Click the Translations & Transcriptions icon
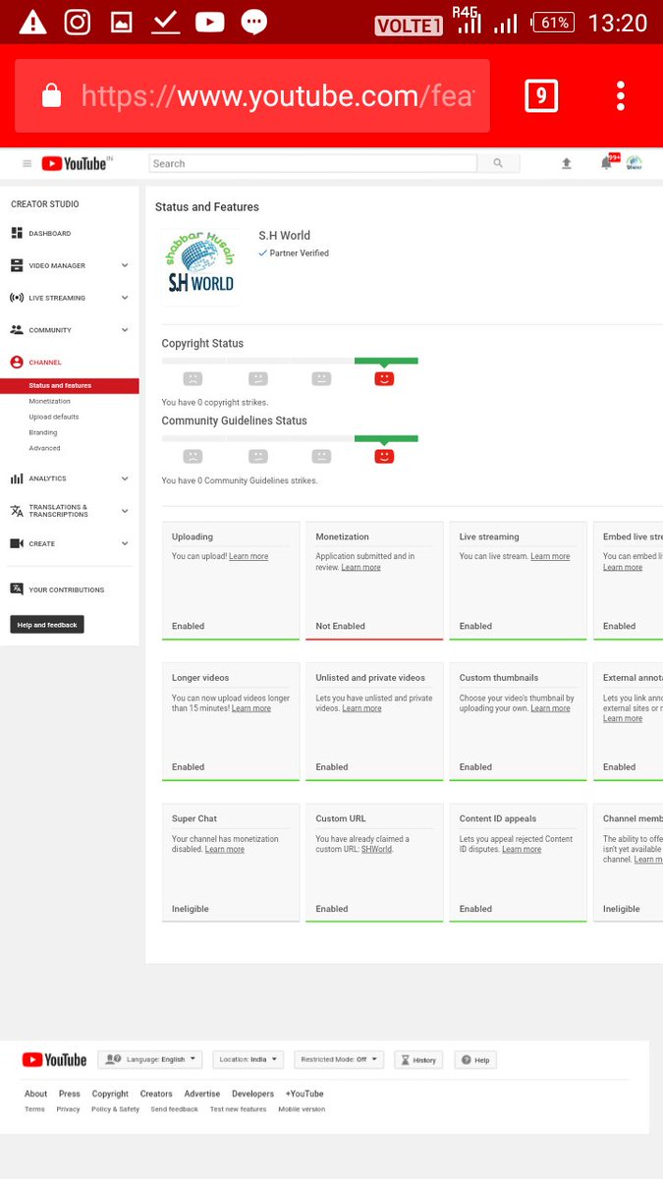Screen dimensions: 663x1179 click(x=17, y=511)
